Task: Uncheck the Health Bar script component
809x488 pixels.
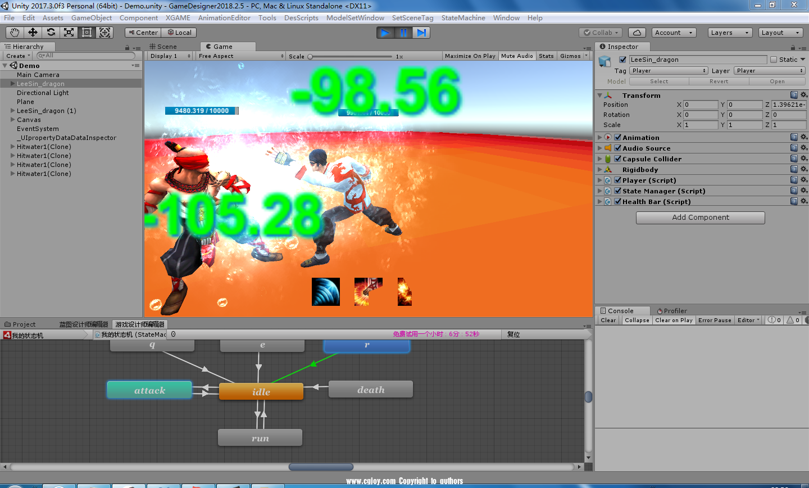Action: point(618,202)
